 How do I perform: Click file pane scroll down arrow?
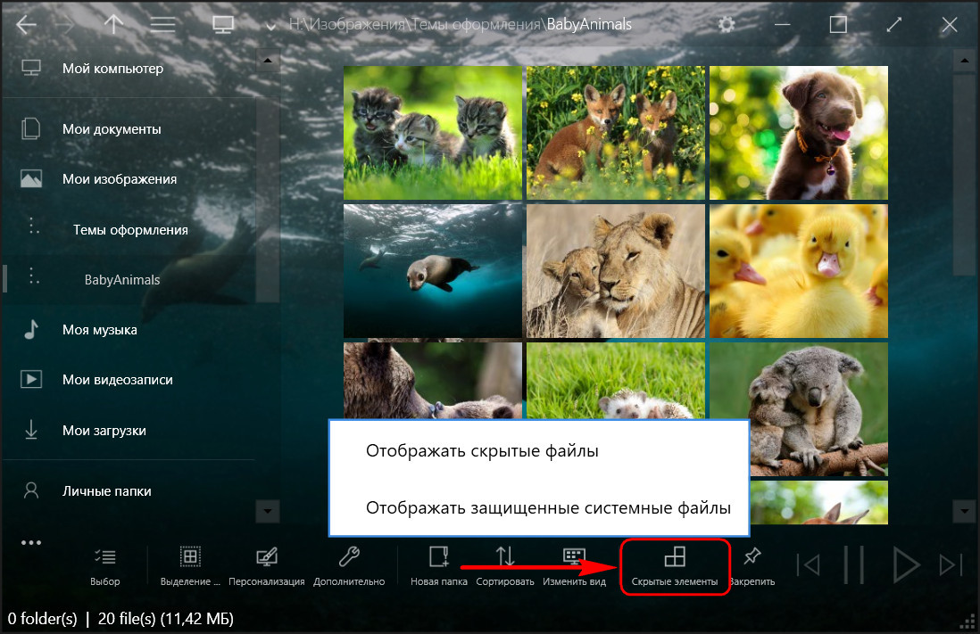click(964, 511)
